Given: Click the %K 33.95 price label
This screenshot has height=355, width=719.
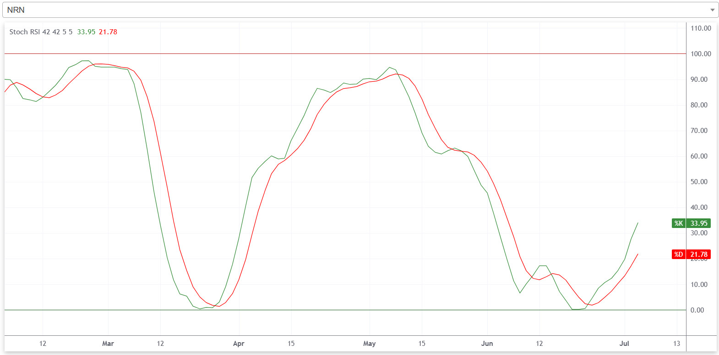Looking at the screenshot, I should pos(691,223).
